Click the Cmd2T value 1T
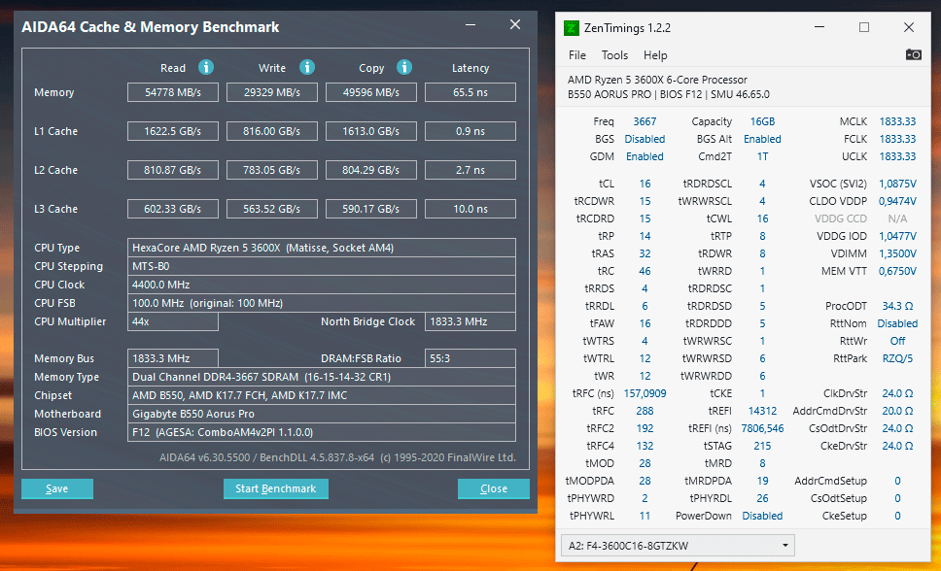The width and height of the screenshot is (941, 571). click(762, 156)
